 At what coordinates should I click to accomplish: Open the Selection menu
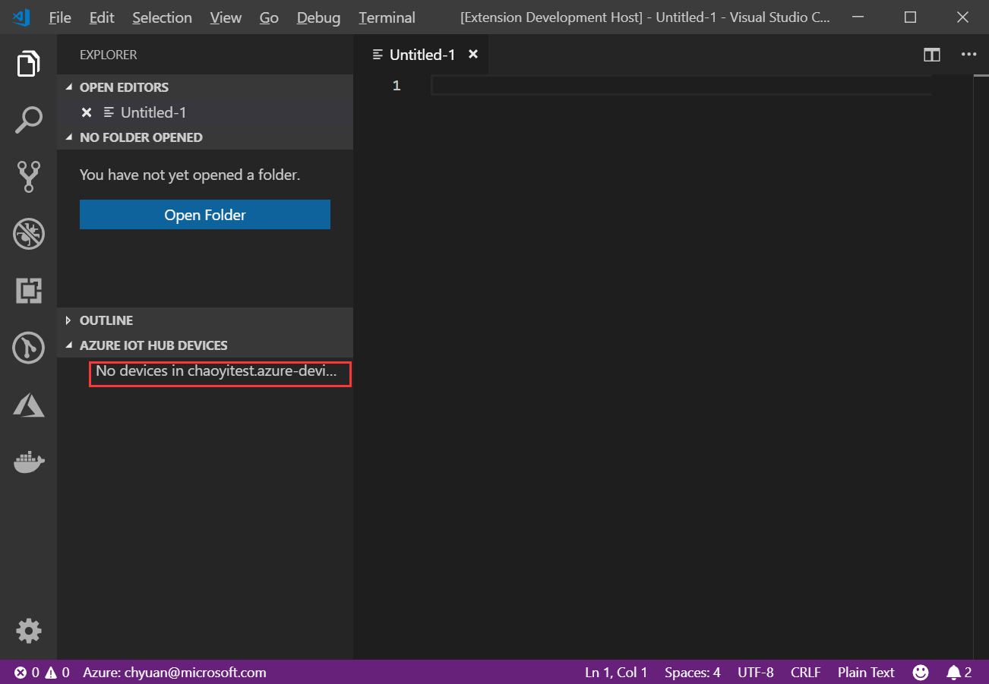162,17
